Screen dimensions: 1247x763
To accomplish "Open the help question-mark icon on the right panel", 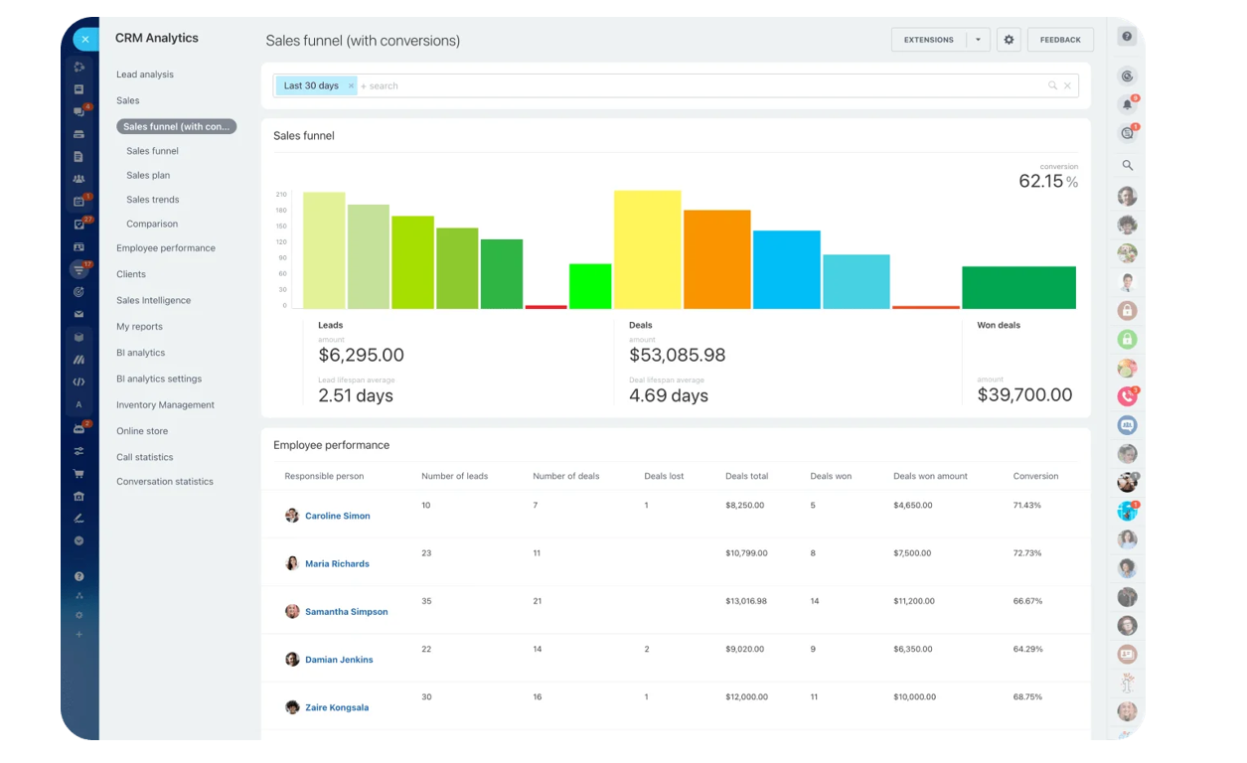I will point(1126,36).
